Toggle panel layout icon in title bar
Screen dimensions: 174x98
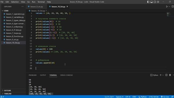click(x=151, y=2)
